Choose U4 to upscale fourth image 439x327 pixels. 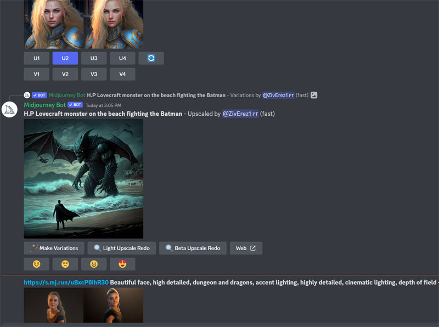[122, 58]
